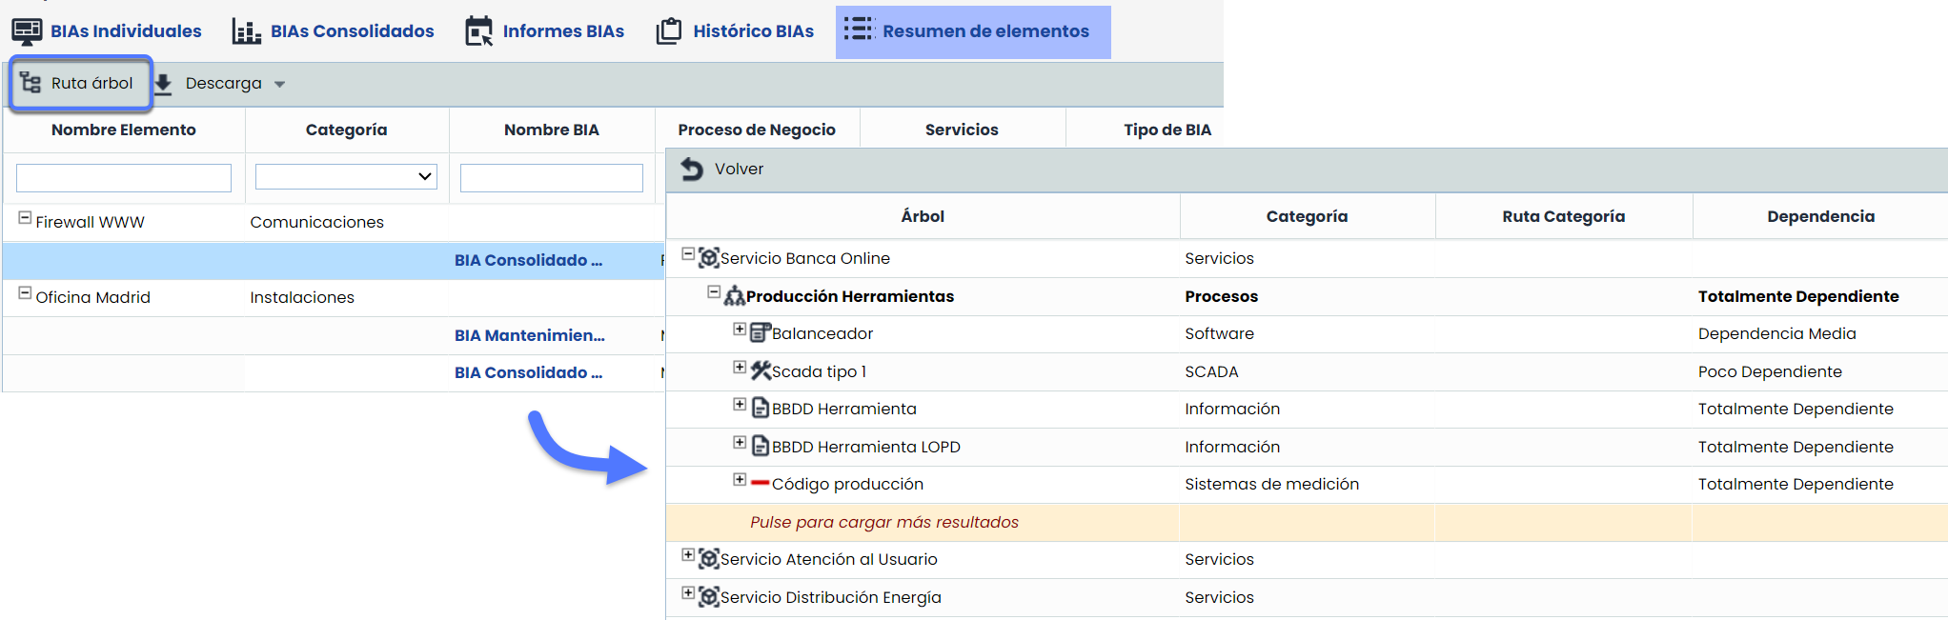Open the BIA Mantenimien... link
The image size is (1948, 620).
(x=529, y=335)
